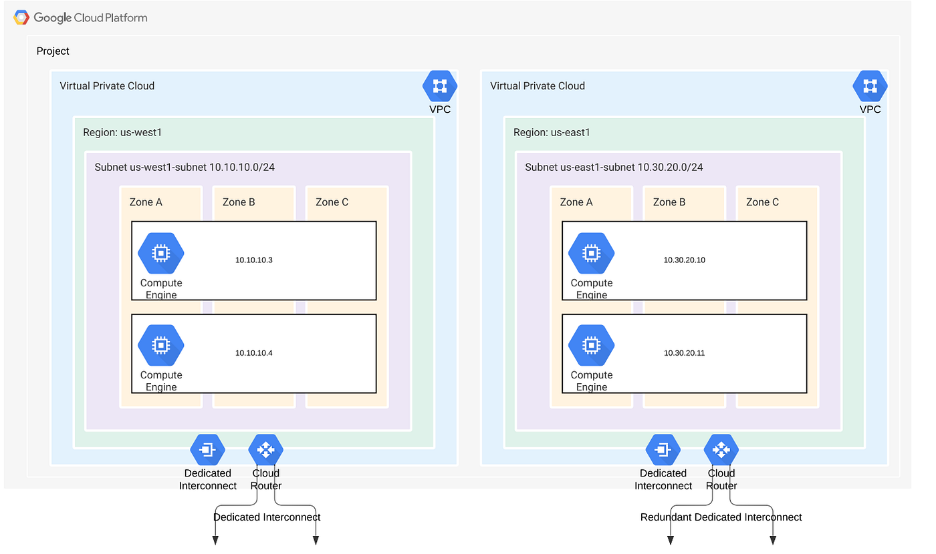936x554 pixels.
Task: Click the Cloud Router icon under us-east1
Action: click(721, 449)
